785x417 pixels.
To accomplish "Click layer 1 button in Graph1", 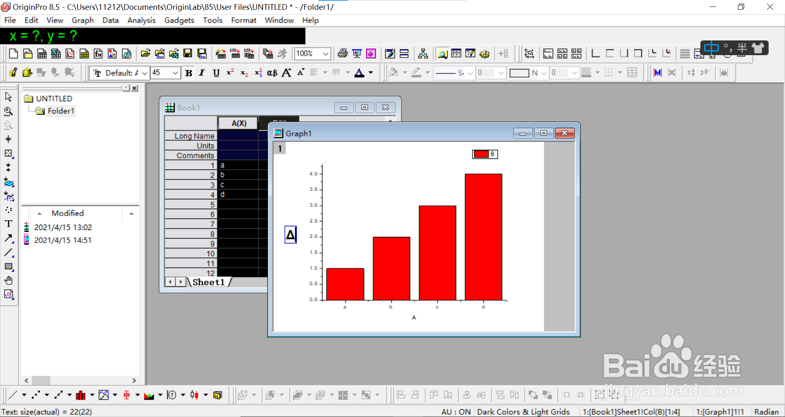I will (280, 148).
